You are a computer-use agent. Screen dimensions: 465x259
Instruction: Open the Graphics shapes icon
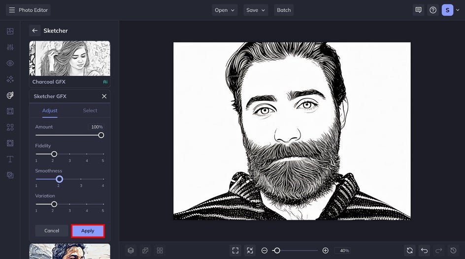(x=10, y=127)
